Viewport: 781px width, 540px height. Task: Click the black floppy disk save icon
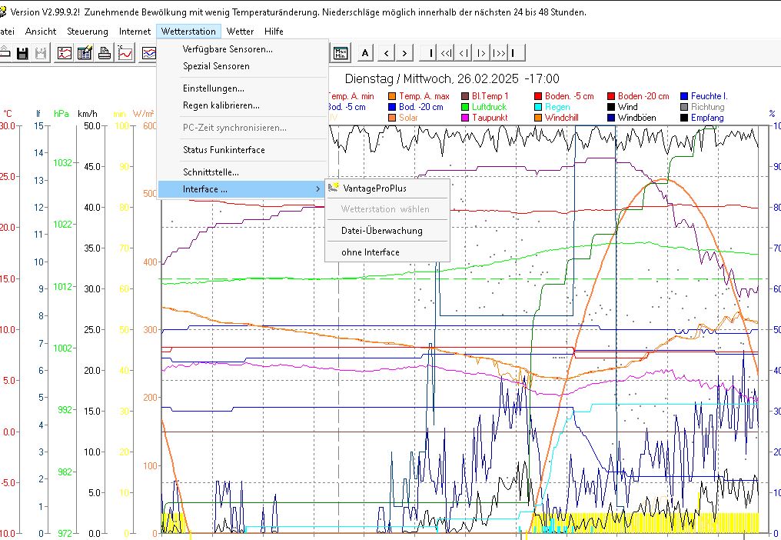coord(23,53)
